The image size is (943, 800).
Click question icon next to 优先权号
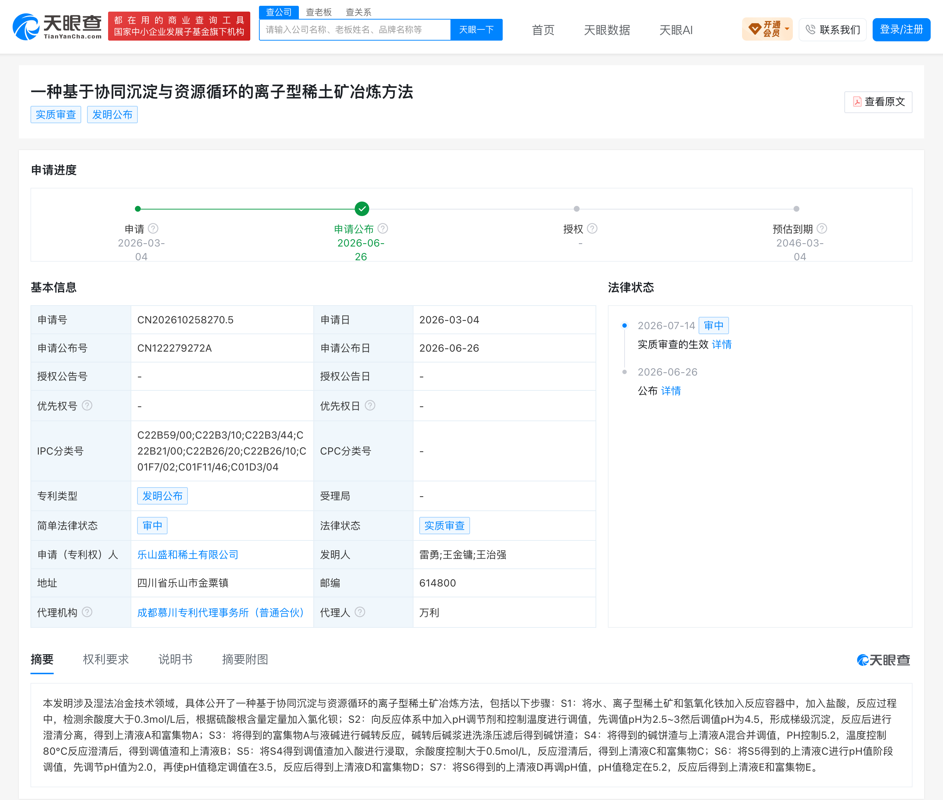(87, 406)
